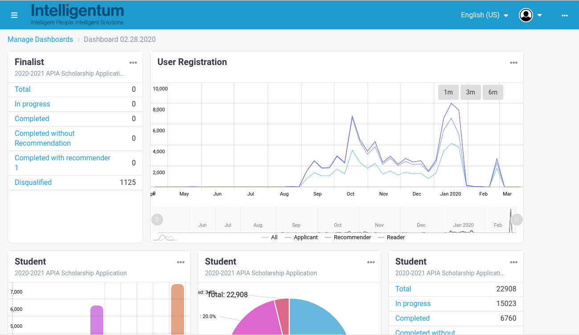Open Student Total link
The image size is (579, 335).
pos(403,289)
